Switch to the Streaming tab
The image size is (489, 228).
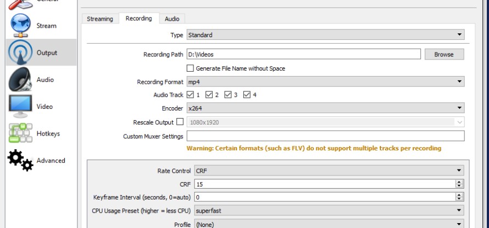[x=100, y=19]
